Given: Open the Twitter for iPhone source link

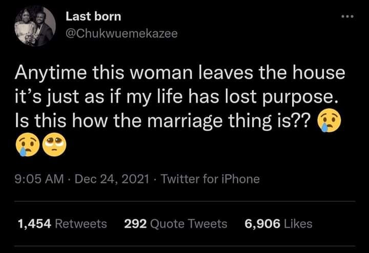Looking at the screenshot, I should point(210,179).
